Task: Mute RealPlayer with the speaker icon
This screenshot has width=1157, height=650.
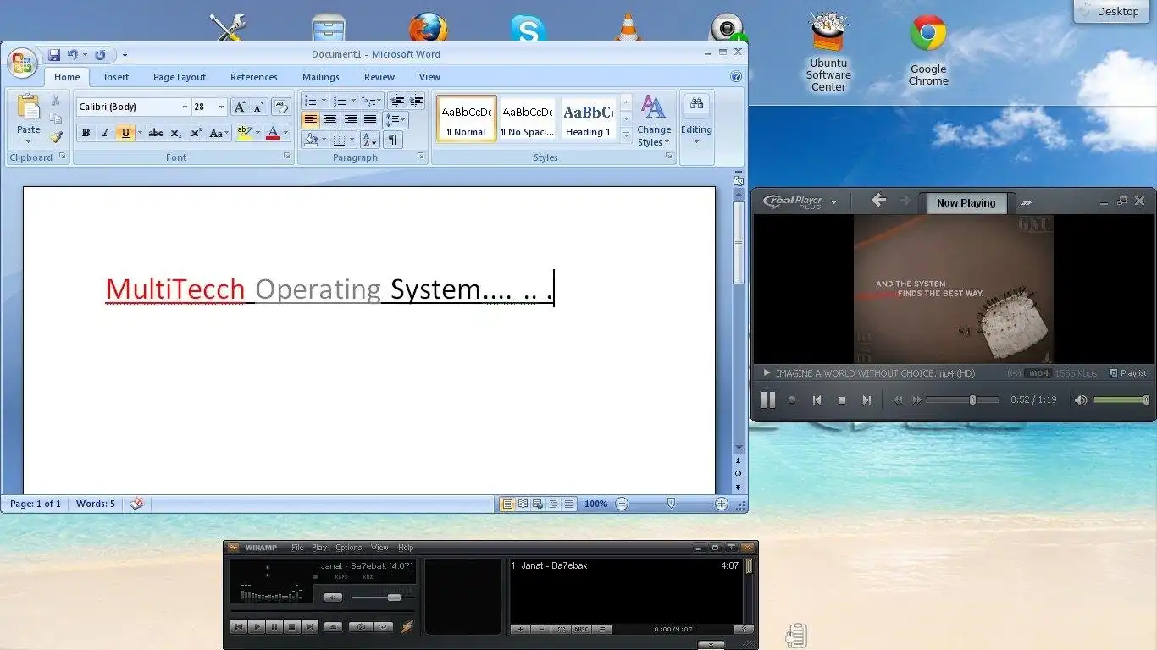Action: [x=1081, y=399]
